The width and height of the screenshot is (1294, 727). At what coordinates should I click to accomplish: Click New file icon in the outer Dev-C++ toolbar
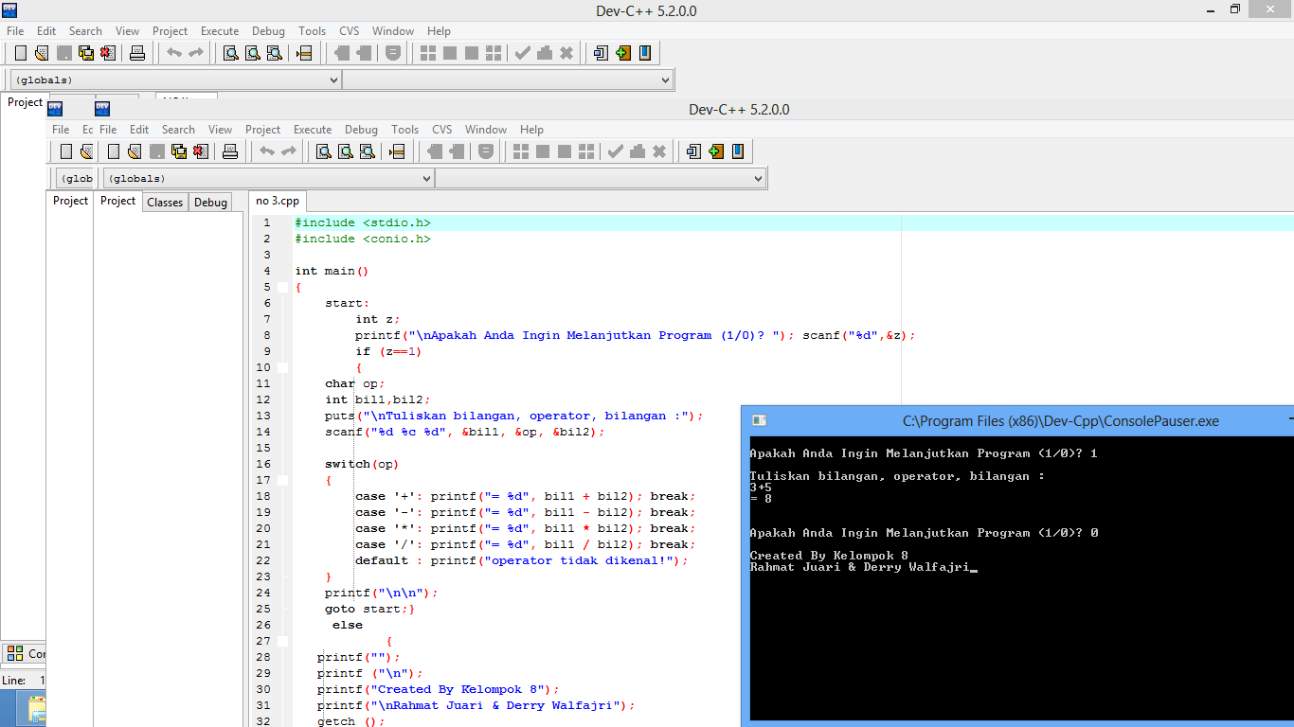pyautogui.click(x=21, y=53)
